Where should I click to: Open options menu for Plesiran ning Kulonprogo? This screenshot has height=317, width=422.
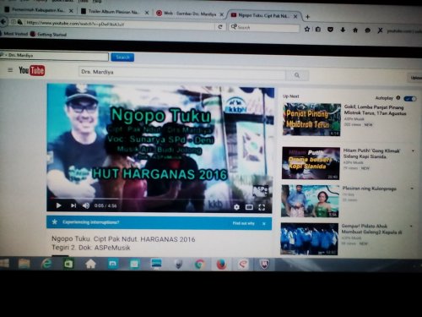[412, 189]
